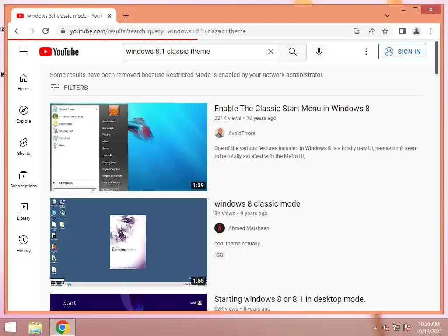The height and width of the screenshot is (336, 448).
Task: View site info via the padlock icon
Action: pyautogui.click(x=63, y=31)
